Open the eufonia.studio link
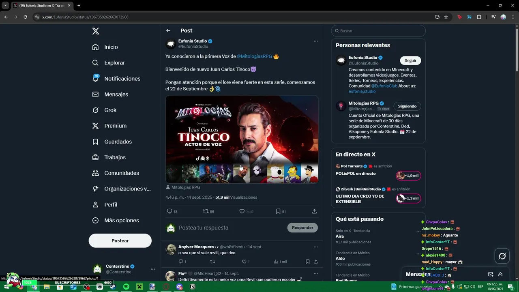This screenshot has width=519, height=292. point(362,91)
